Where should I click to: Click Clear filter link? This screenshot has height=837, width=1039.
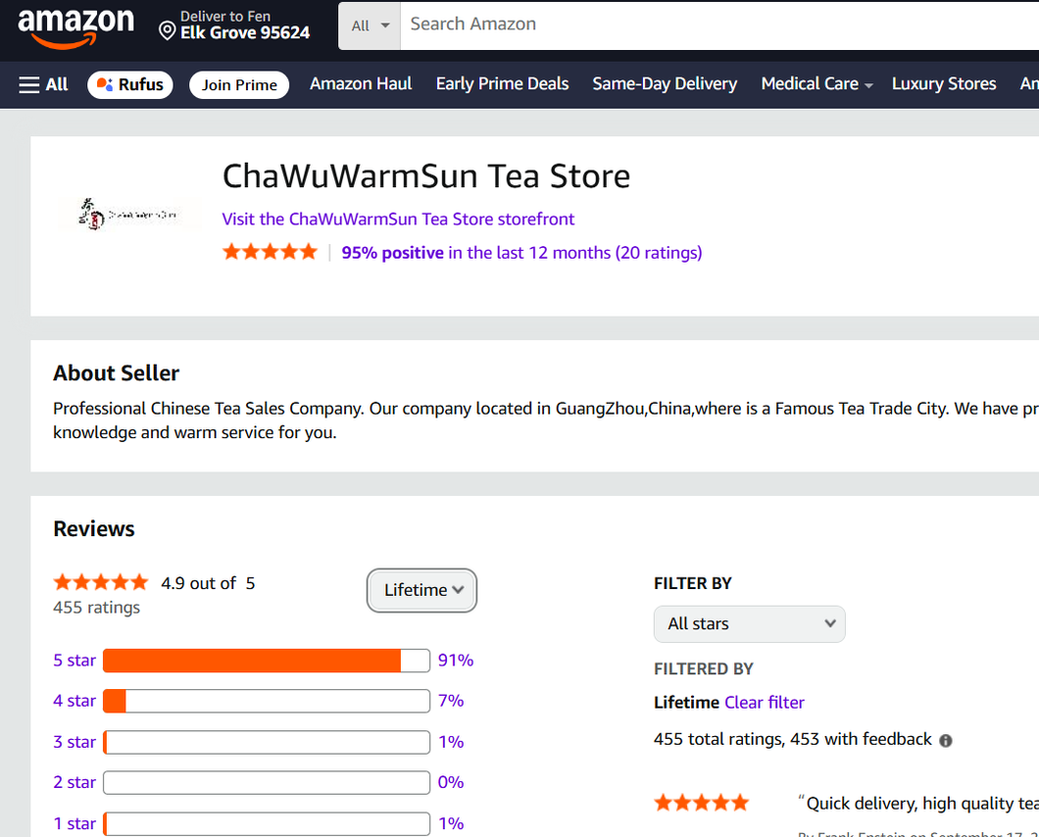764,702
